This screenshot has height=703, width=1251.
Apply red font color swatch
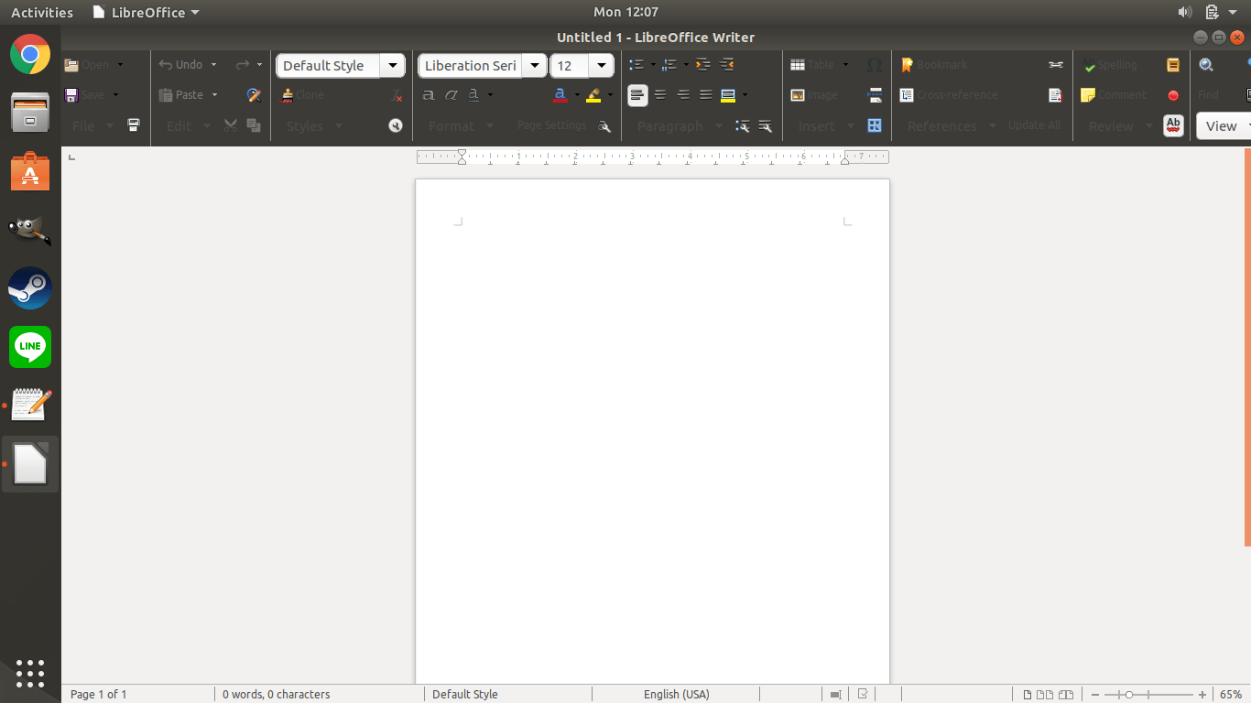pyautogui.click(x=560, y=95)
